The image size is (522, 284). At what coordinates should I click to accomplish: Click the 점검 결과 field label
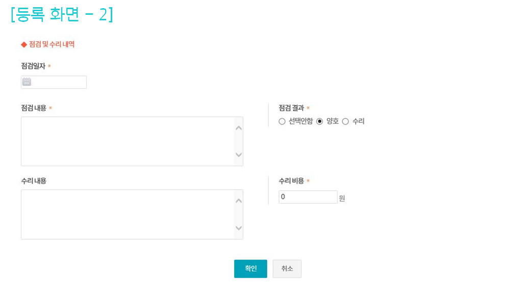(291, 108)
